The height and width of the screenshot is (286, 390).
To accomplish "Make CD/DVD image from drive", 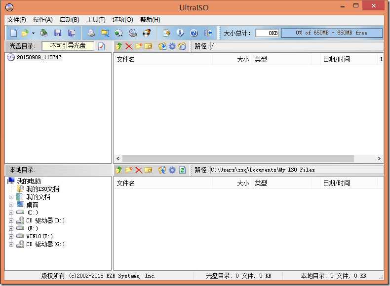I will 91,33.
